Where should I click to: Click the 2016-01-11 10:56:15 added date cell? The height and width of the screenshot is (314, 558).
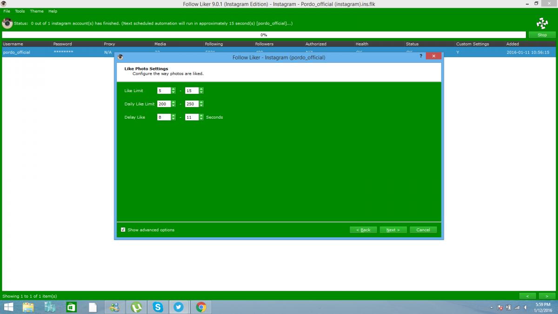pyautogui.click(x=531, y=53)
